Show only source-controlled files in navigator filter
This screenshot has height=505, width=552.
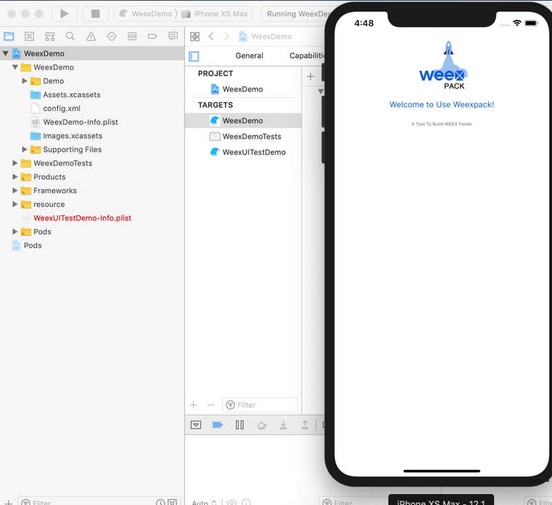(172, 502)
